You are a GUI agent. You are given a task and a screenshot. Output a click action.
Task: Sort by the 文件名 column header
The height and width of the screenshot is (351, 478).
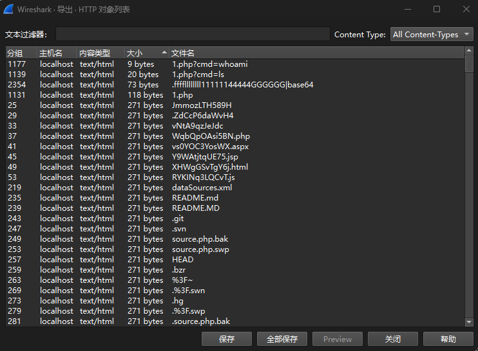(x=317, y=53)
